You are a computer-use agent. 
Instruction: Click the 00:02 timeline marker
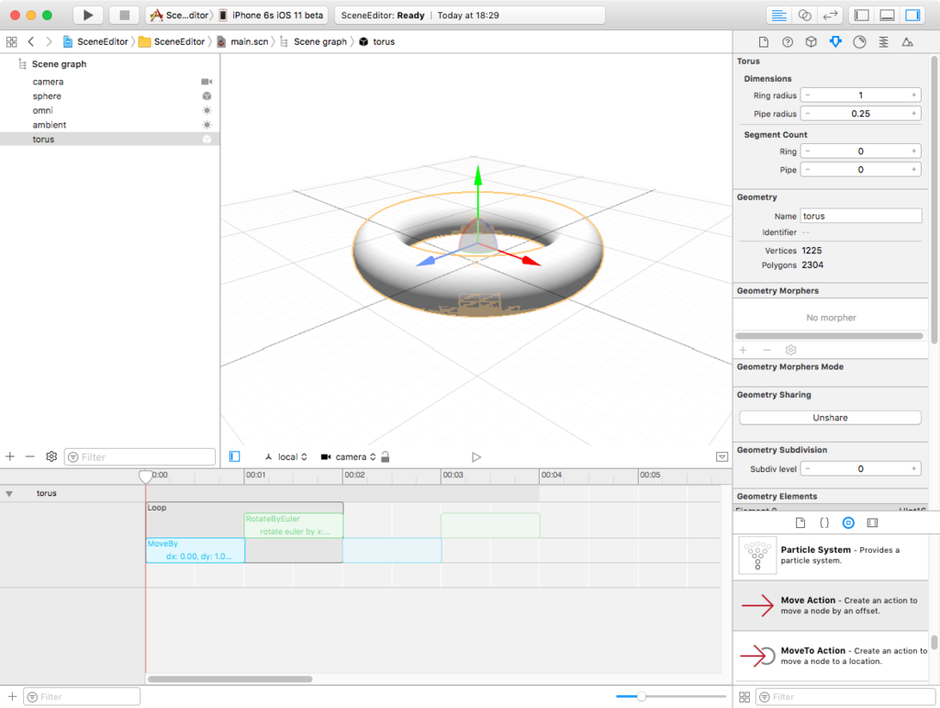354,475
